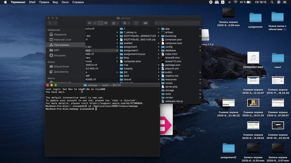The image size is (291, 163).
Task: Open Finder group-by dropdown
Action: pos(115,23)
